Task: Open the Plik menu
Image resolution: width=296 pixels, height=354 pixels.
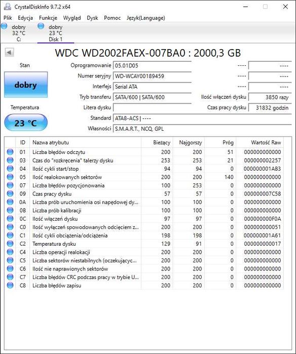Action: point(8,18)
